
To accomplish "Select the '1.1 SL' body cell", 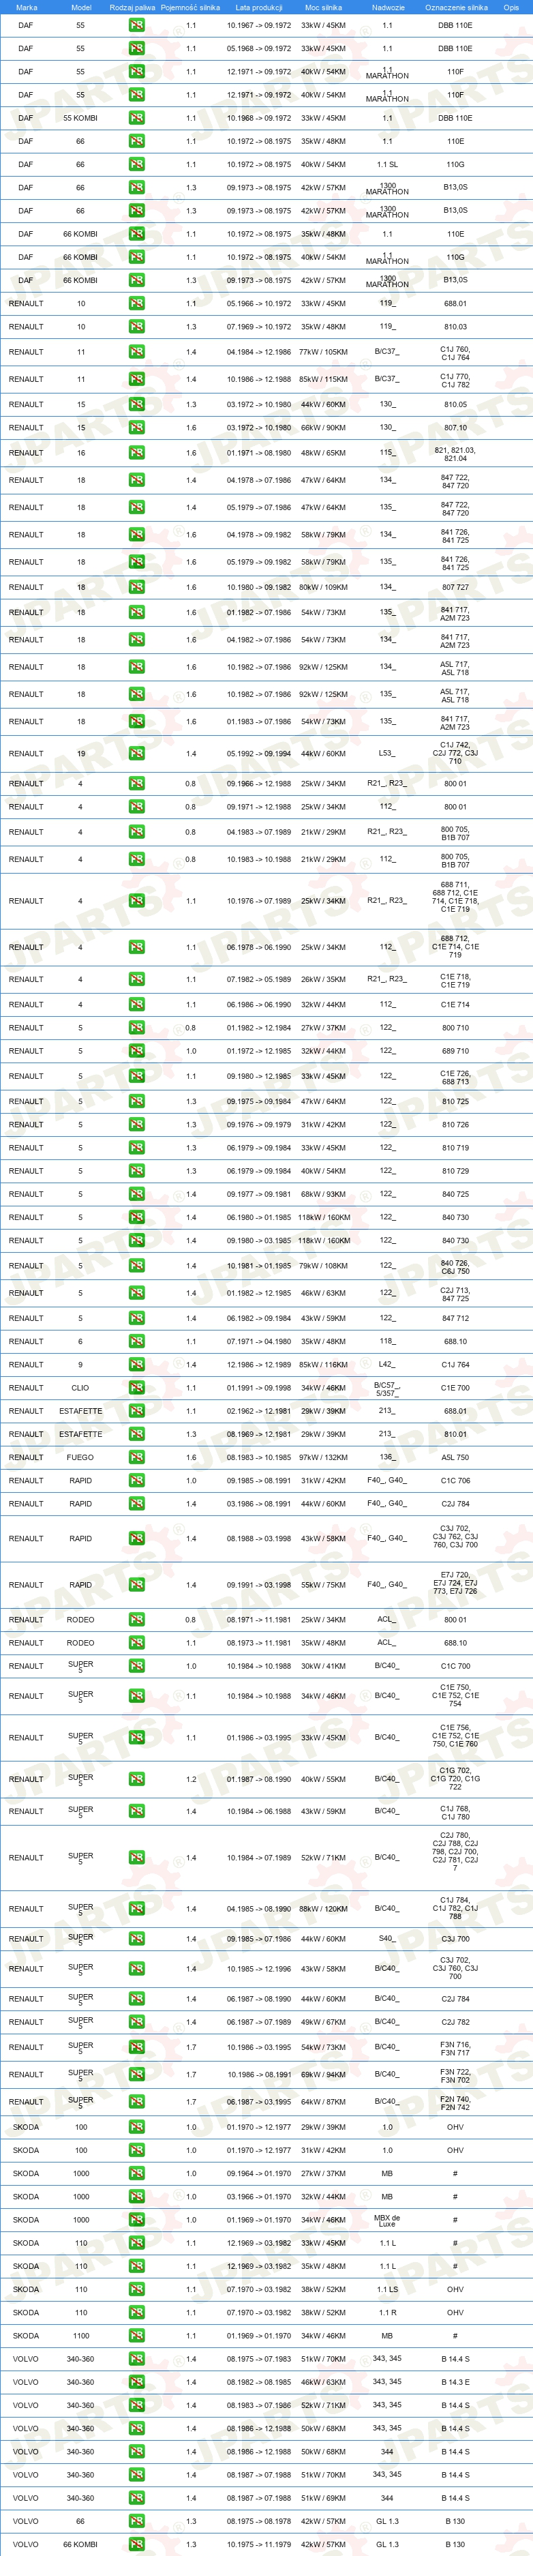I will [x=387, y=164].
